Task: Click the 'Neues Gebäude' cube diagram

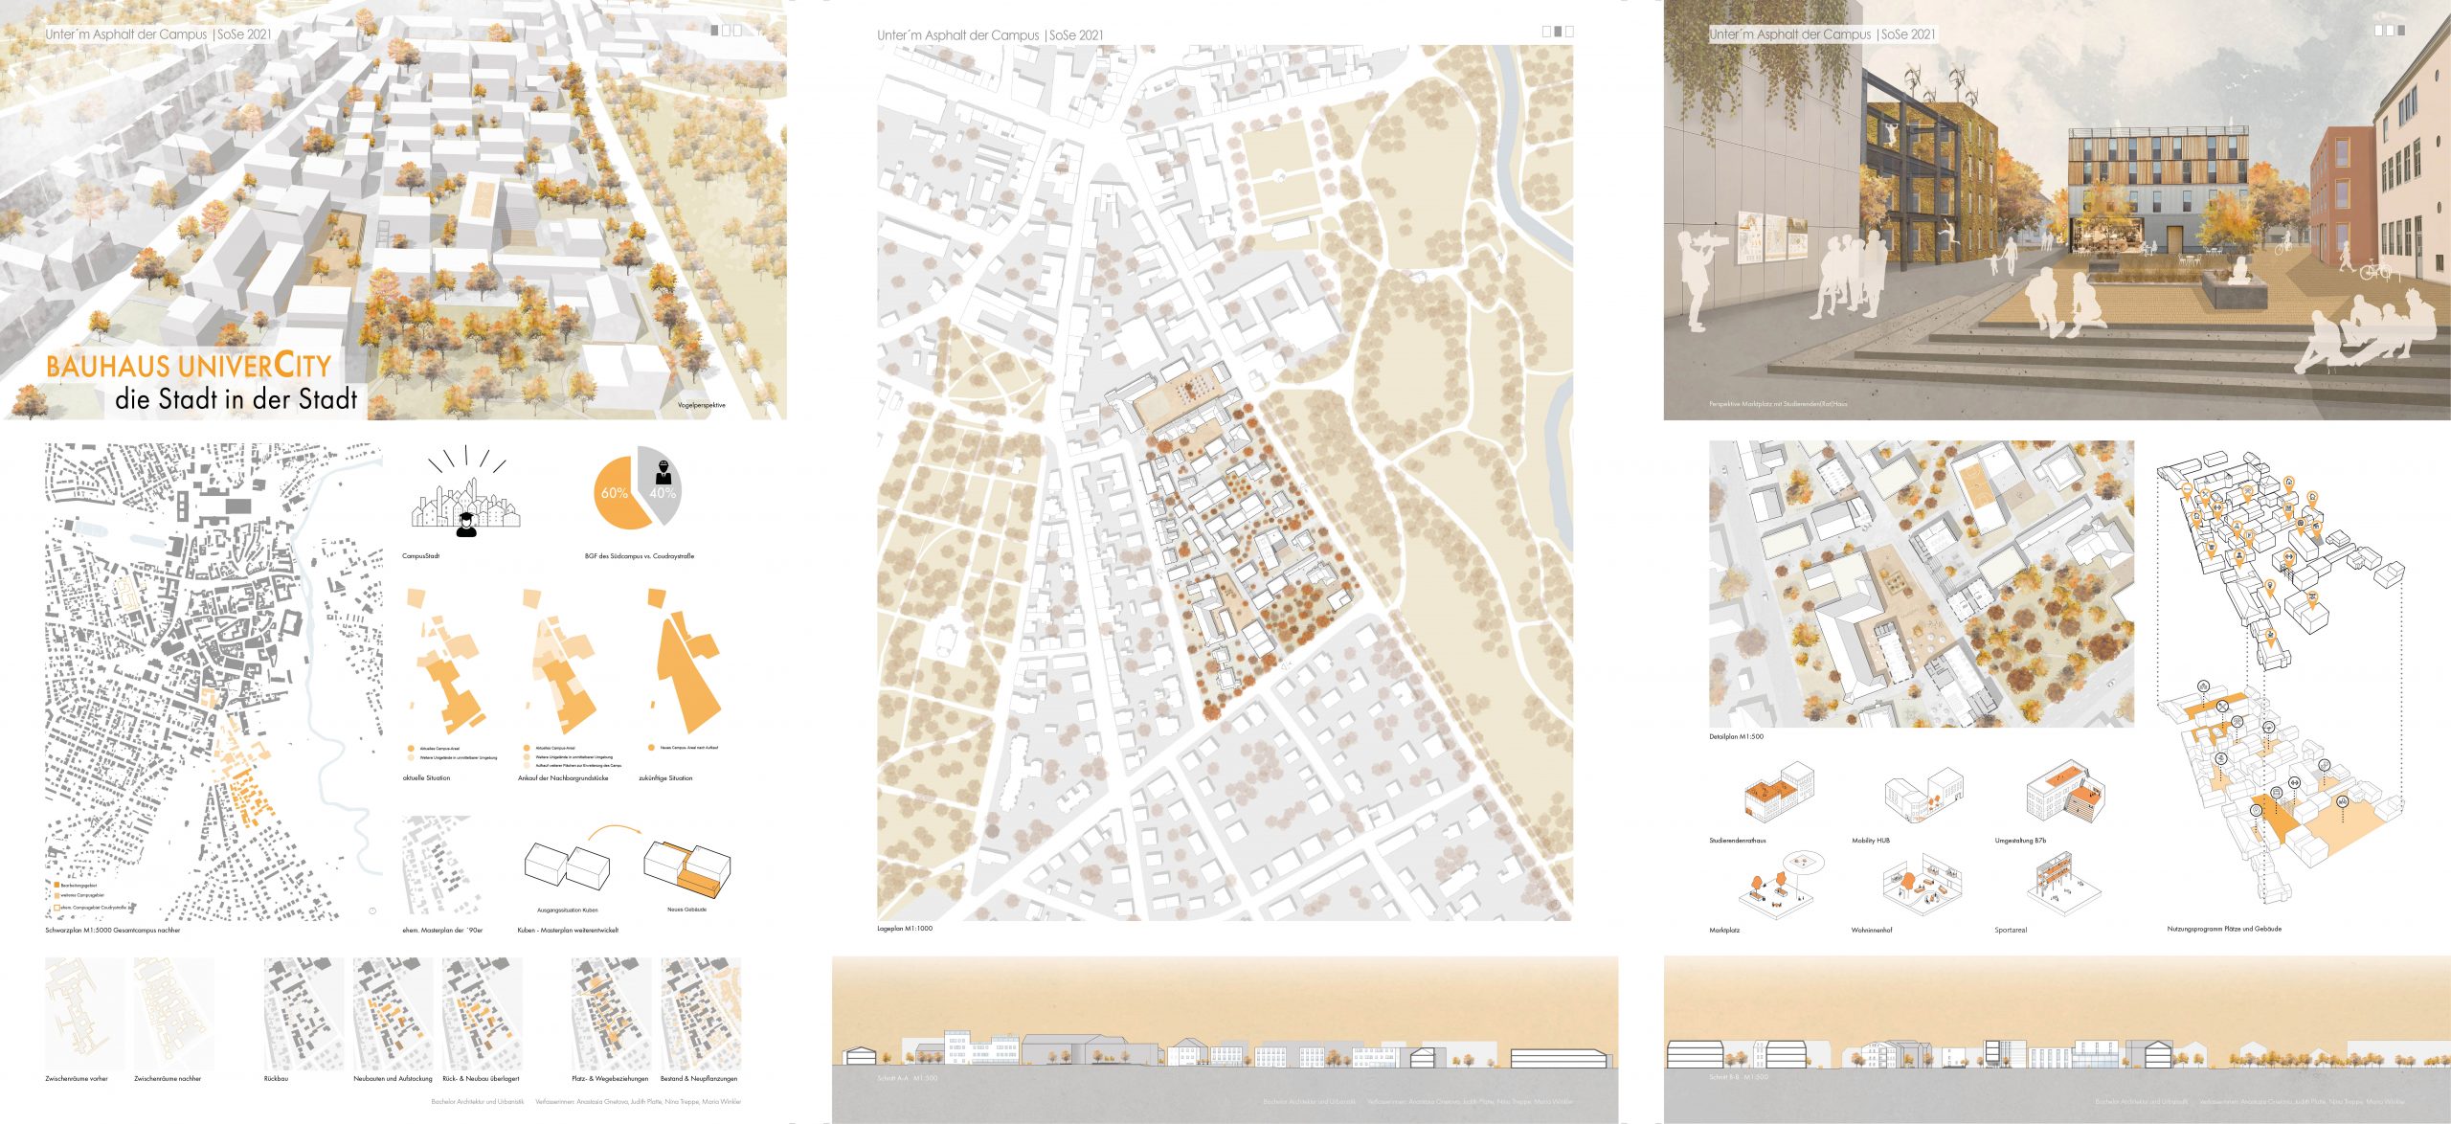Action: 686,869
